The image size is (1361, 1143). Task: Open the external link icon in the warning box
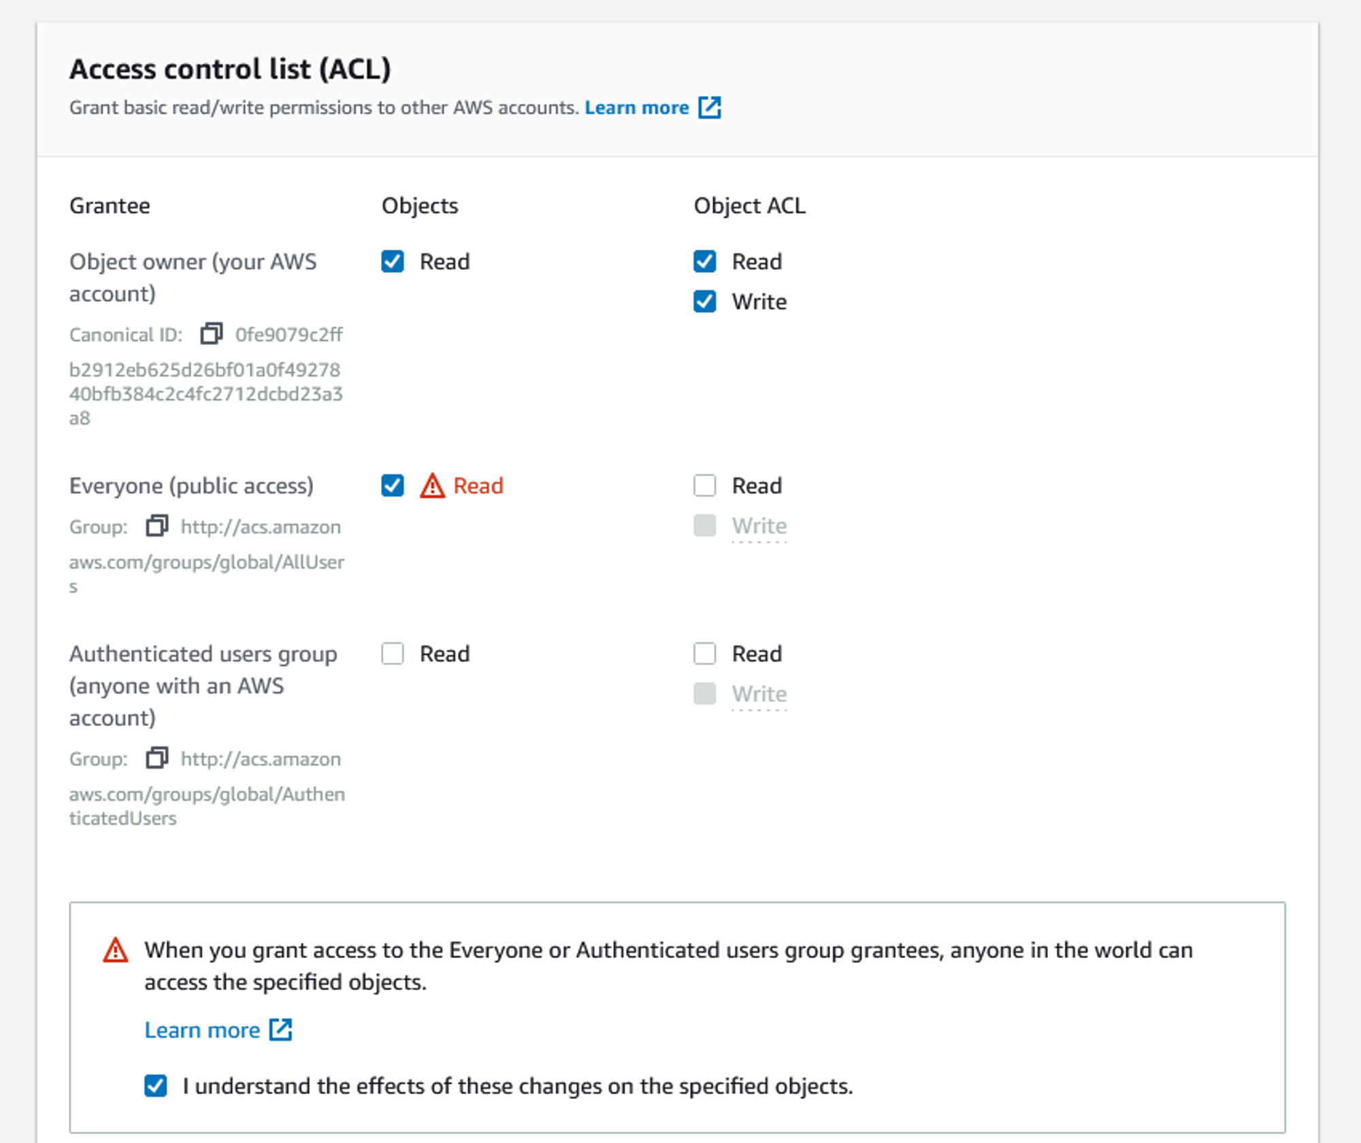(x=280, y=1029)
